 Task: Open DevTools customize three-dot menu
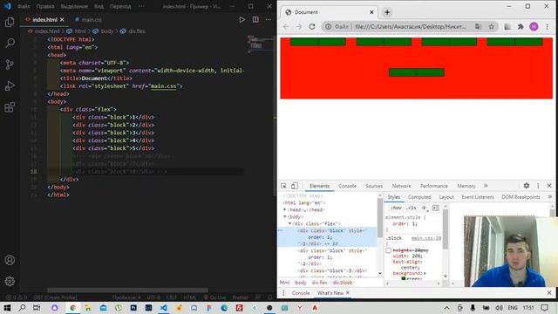tap(538, 186)
